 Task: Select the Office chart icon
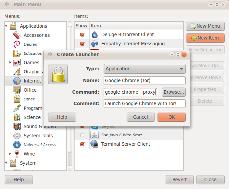coord(17,90)
